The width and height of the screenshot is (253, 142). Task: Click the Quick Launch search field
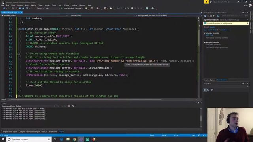(x=225, y=2)
